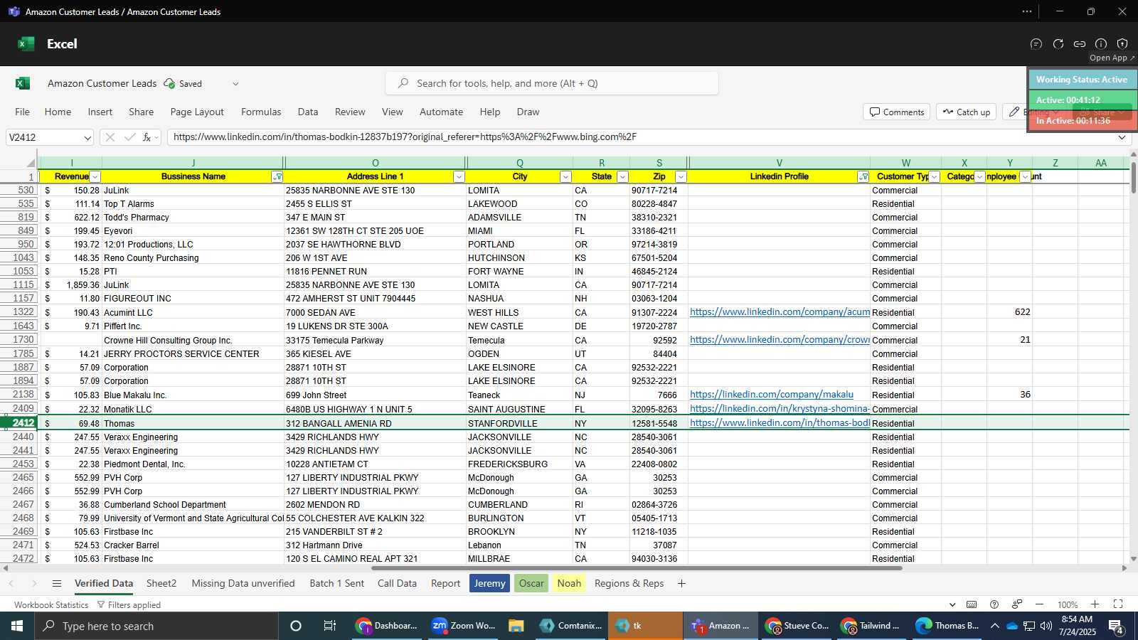The image size is (1138, 640).
Task: Open the Zoom Workplace taskbar app
Action: (x=463, y=626)
